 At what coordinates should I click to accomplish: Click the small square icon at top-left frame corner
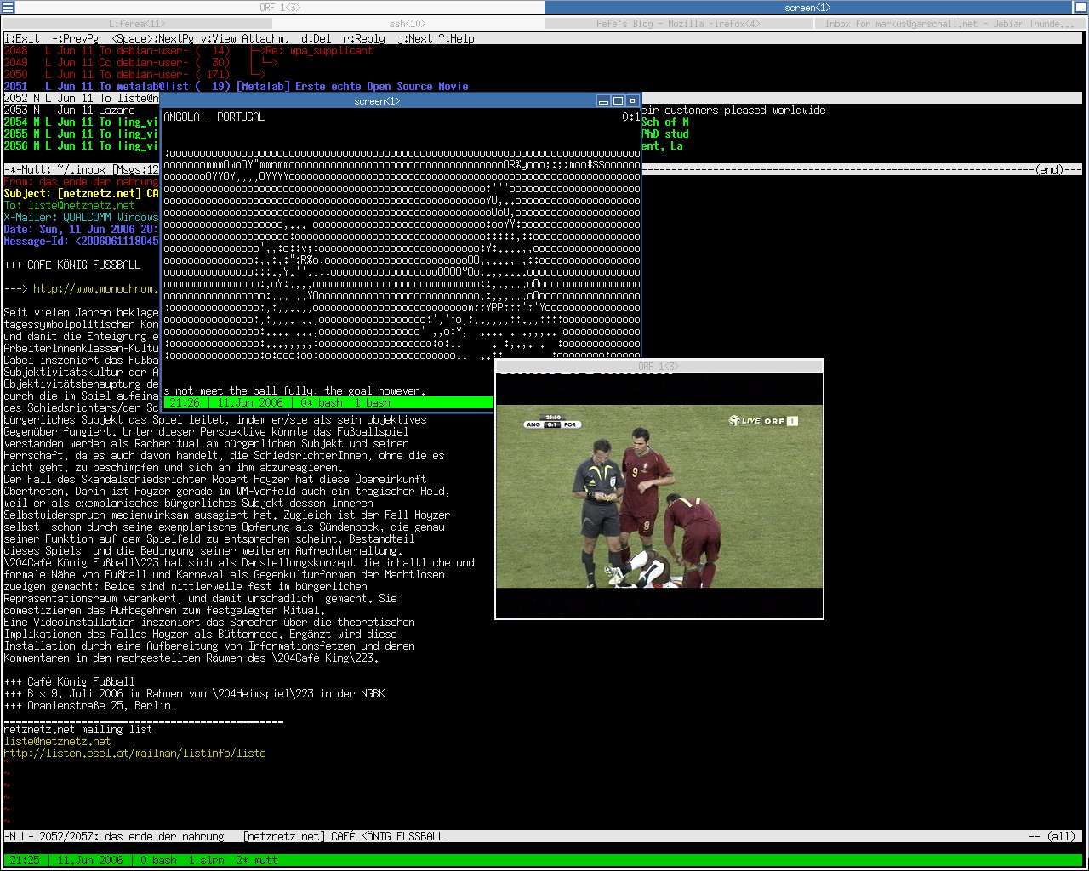(x=7, y=7)
